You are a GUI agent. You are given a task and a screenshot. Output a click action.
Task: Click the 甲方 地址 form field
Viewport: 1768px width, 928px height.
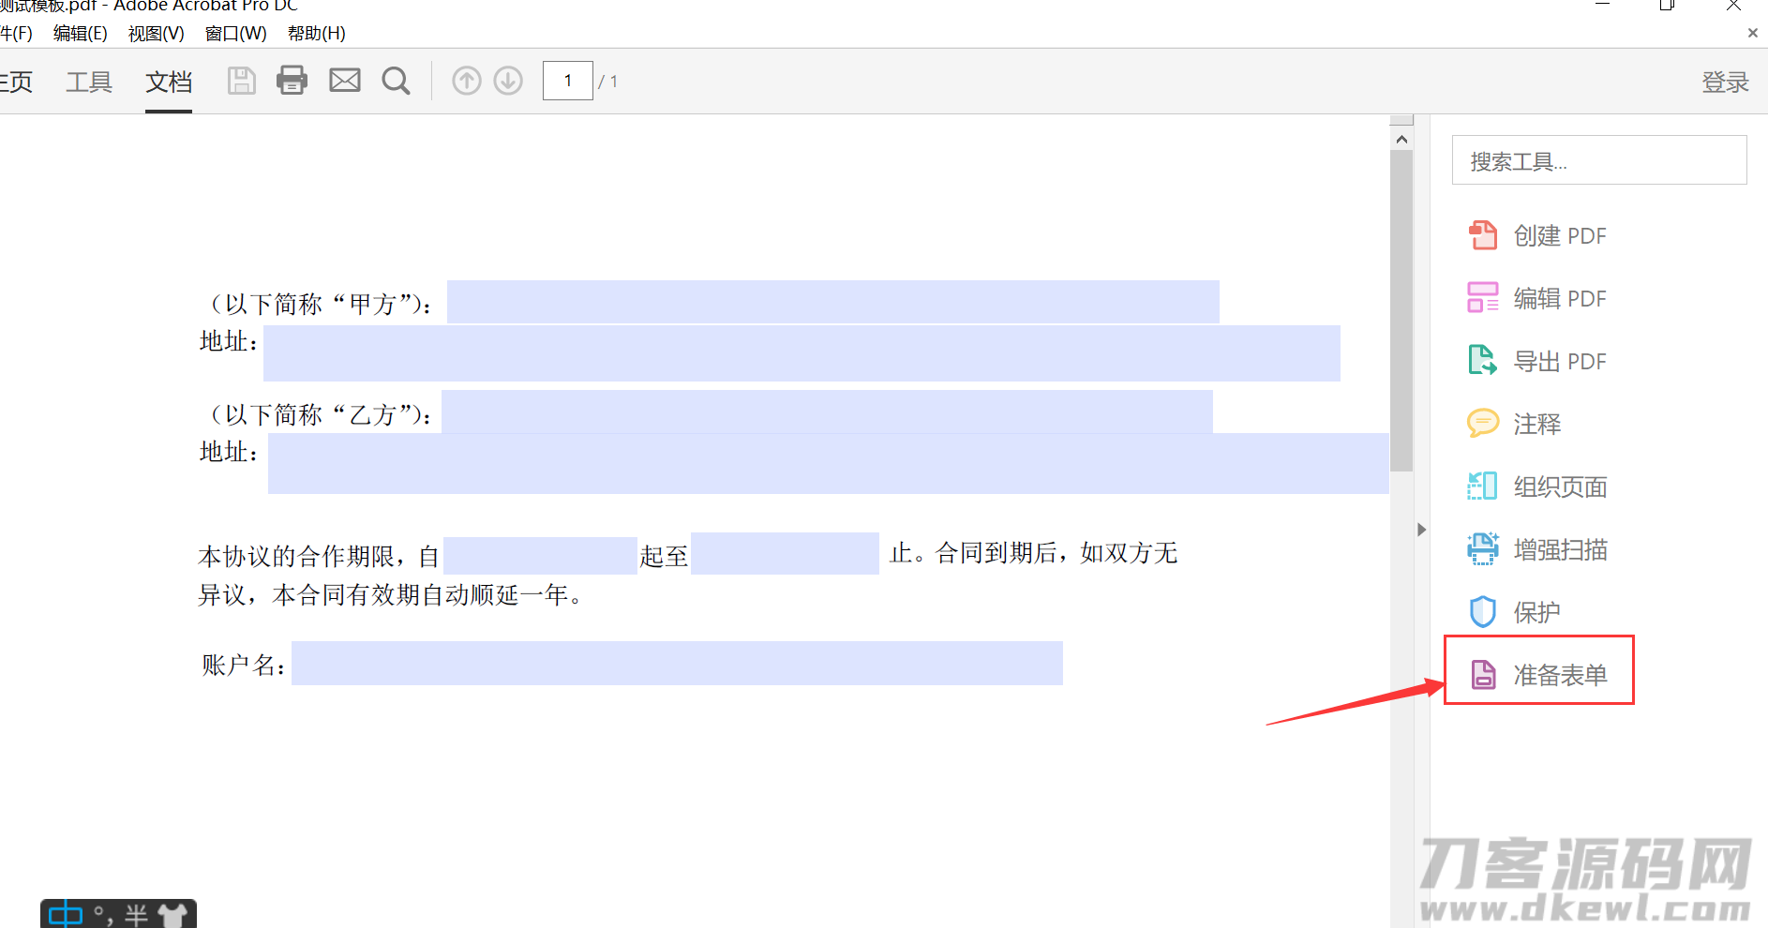pos(802,353)
